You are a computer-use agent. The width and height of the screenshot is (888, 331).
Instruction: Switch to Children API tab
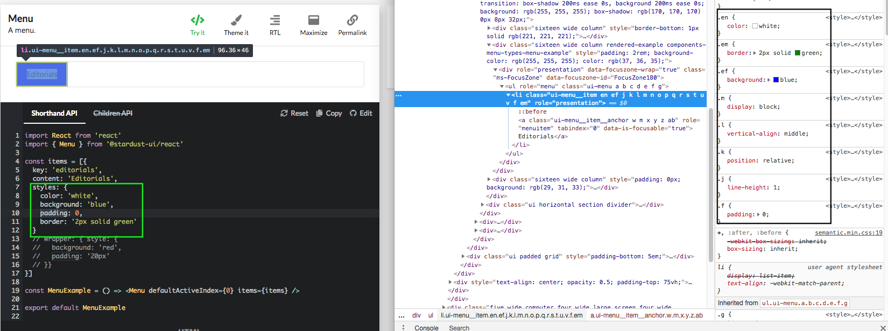click(x=113, y=113)
